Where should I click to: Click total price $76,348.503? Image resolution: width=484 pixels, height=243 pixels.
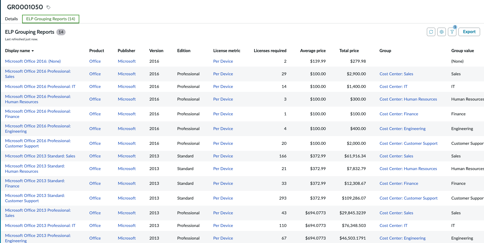click(354, 225)
